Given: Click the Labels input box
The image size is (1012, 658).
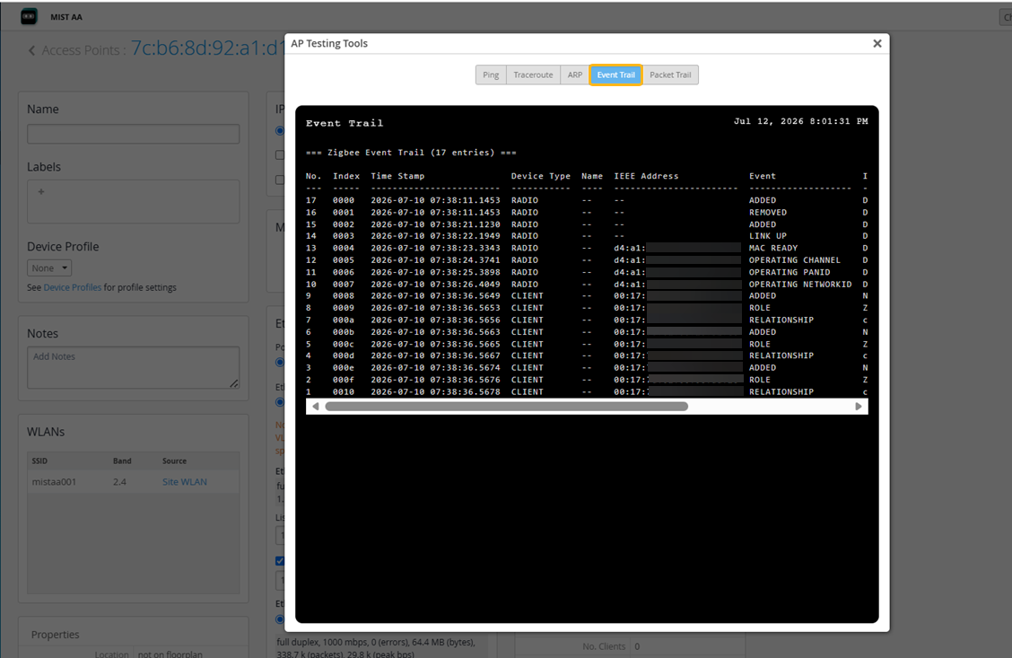Looking at the screenshot, I should point(133,201).
